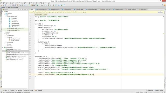Click the build.gradle breadcrumb in navigation bar
The width and height of the screenshot is (166, 93).
point(15,7)
